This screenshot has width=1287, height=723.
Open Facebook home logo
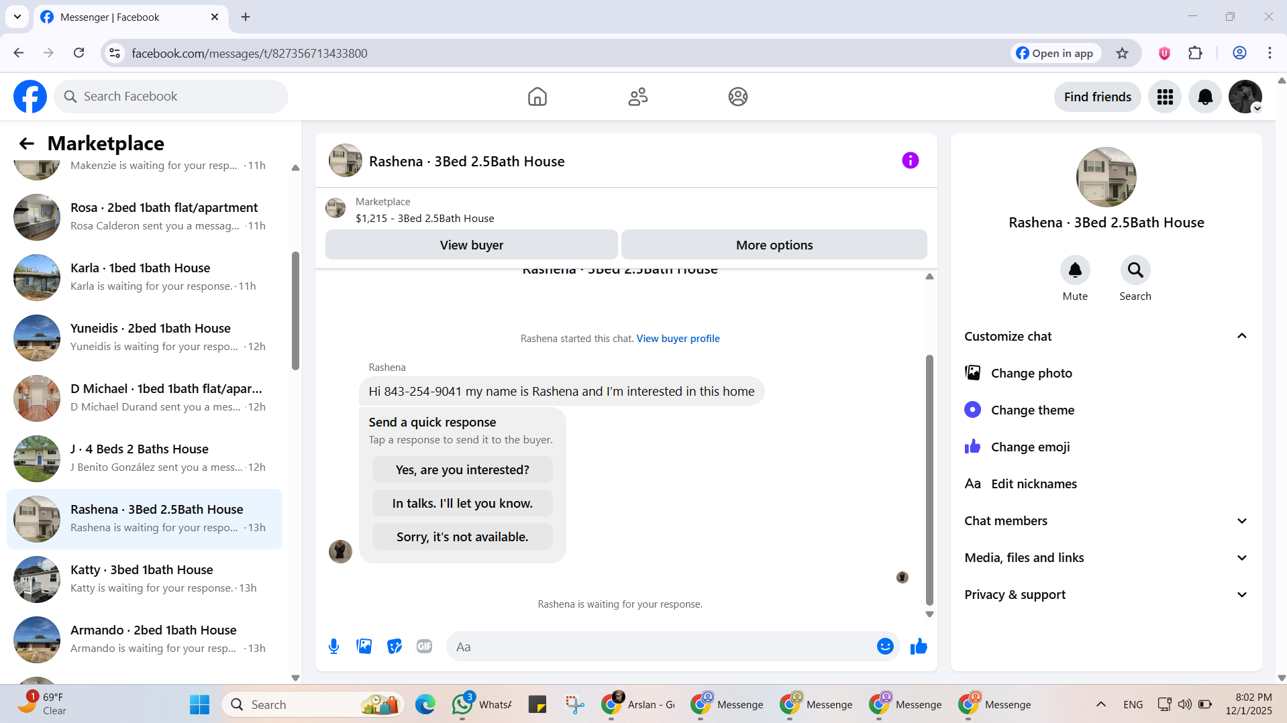click(x=30, y=97)
